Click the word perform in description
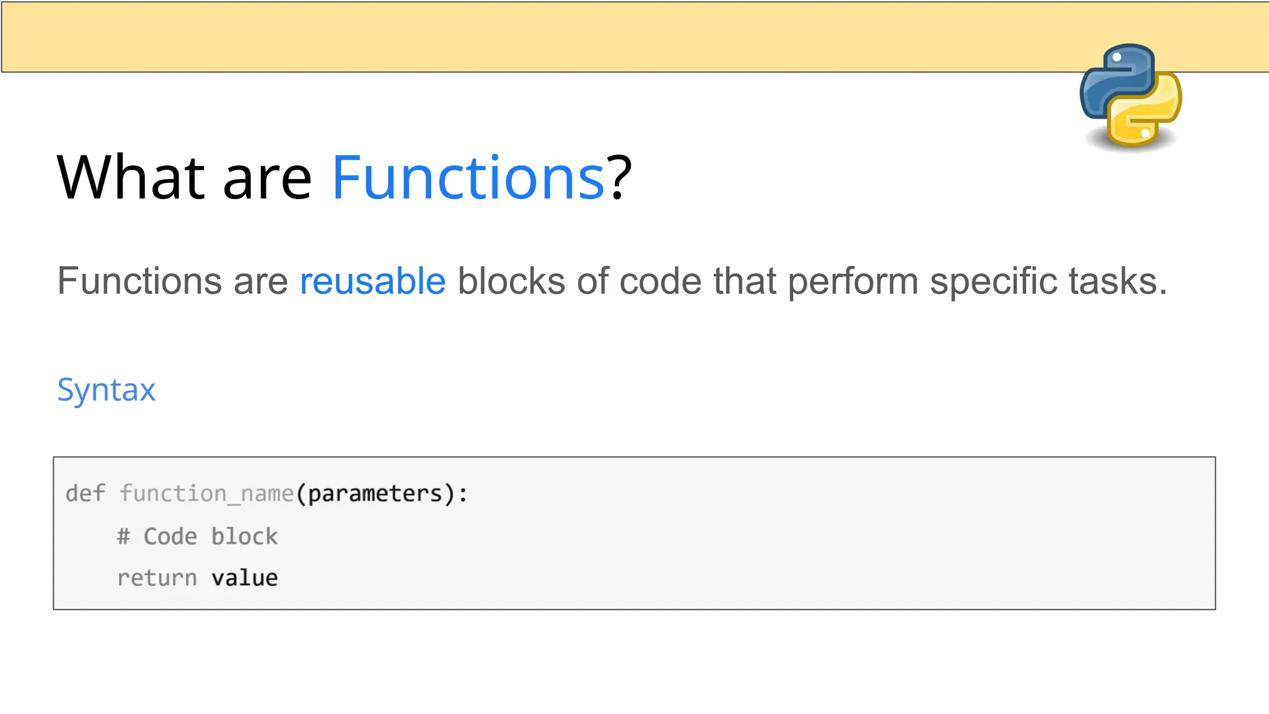This screenshot has height=714, width=1269. pos(853,281)
